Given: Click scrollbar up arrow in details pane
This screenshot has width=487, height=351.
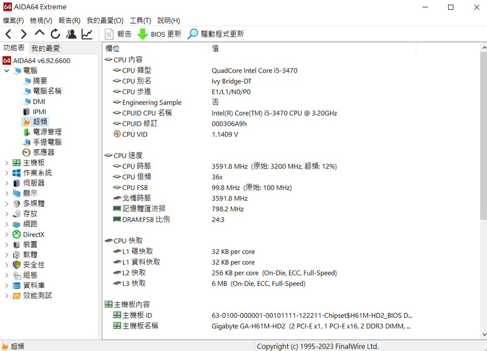Looking at the screenshot, I should click(x=484, y=48).
